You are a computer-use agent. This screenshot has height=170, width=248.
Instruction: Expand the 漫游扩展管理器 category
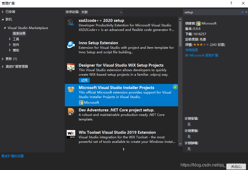point(3,67)
